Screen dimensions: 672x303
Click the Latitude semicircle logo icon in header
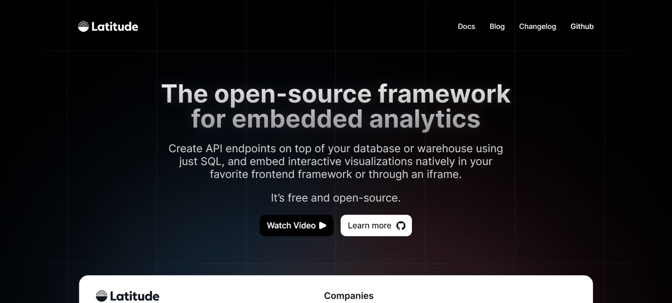(83, 26)
